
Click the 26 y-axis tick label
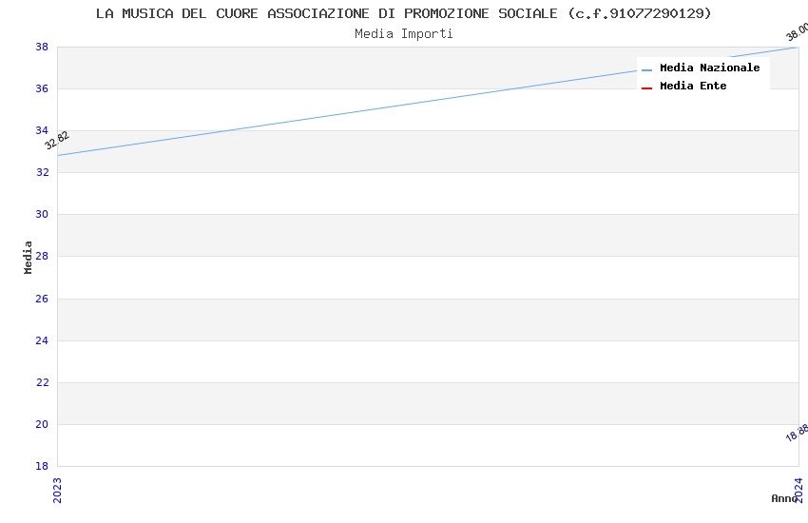pos(42,299)
